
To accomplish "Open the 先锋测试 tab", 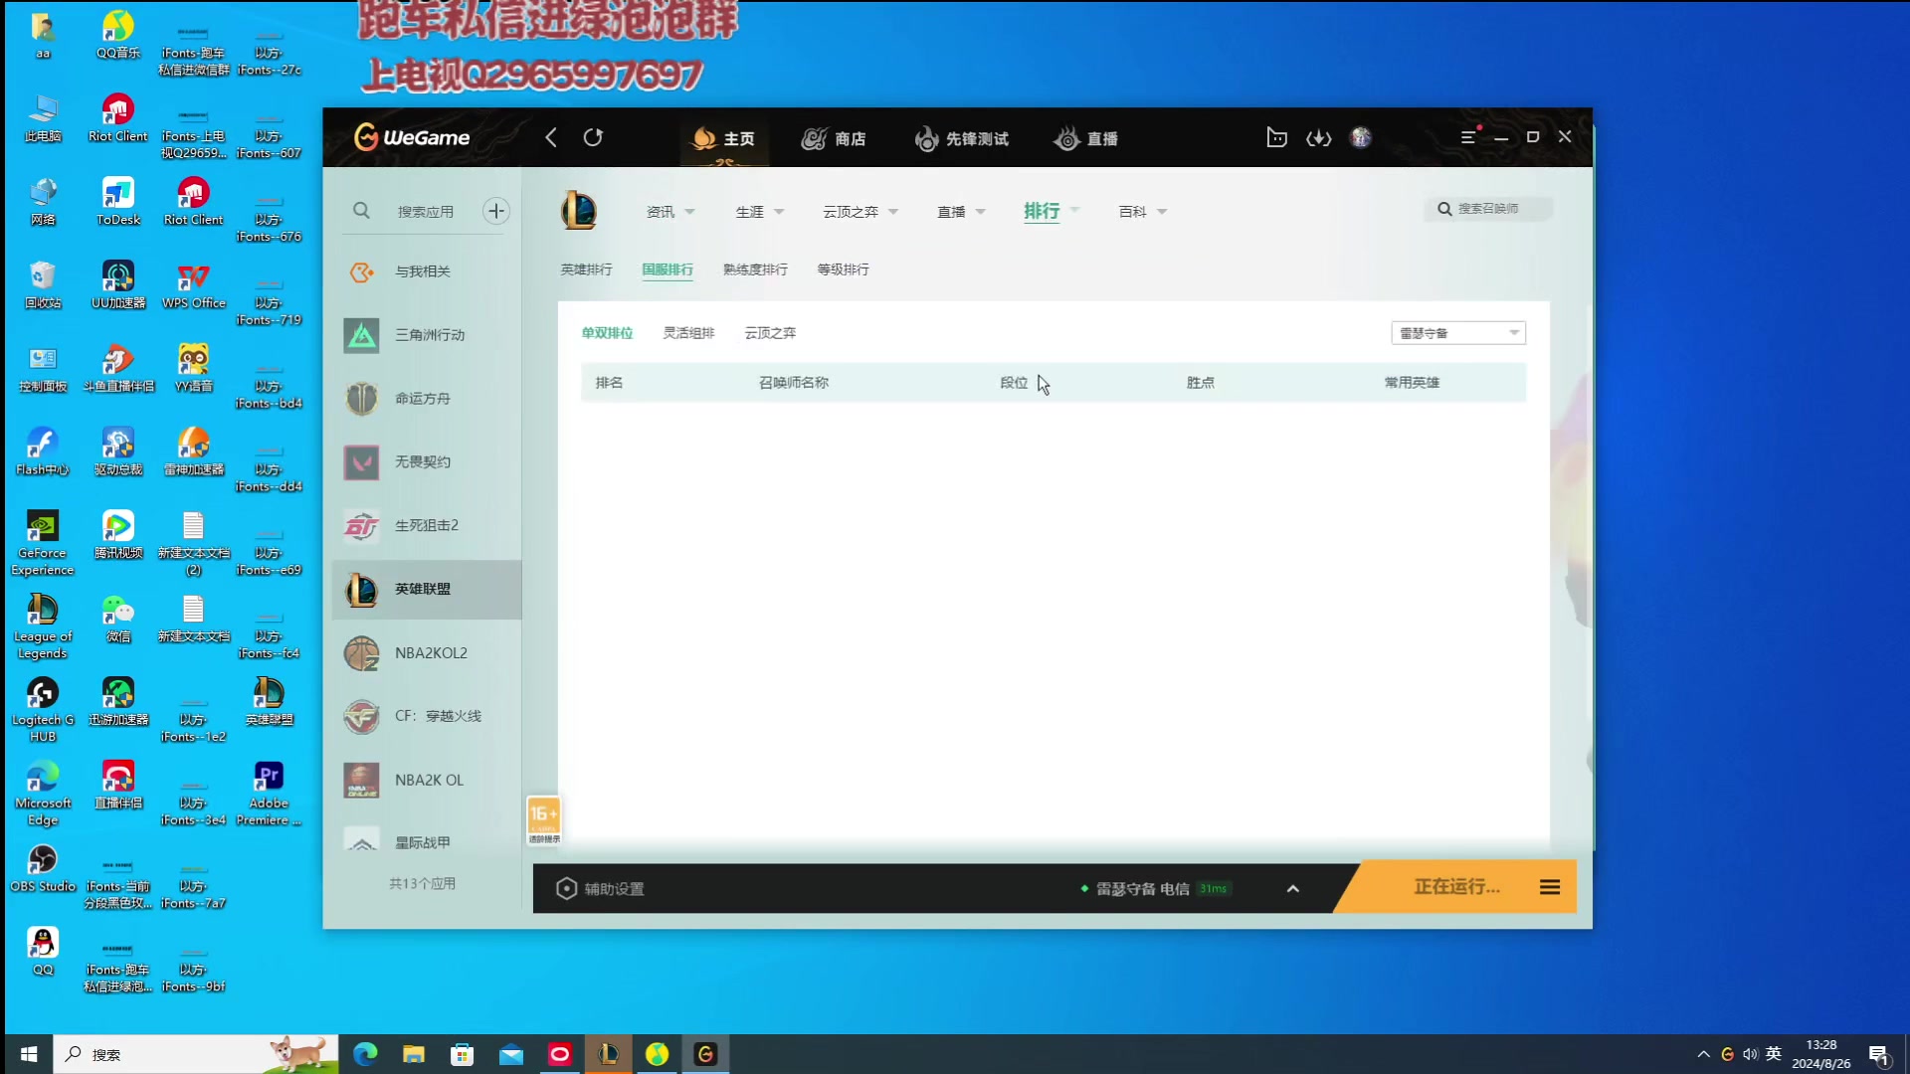I will [962, 138].
